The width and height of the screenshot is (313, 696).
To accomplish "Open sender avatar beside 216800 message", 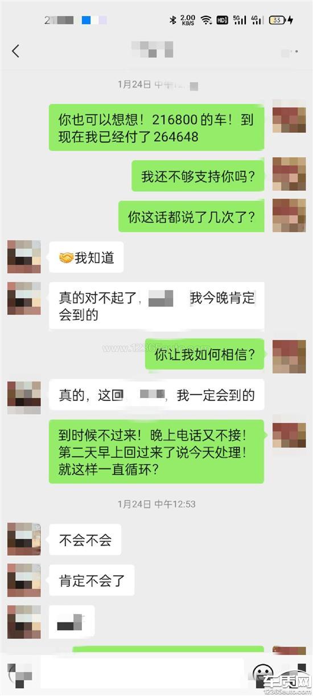I will 289,116.
